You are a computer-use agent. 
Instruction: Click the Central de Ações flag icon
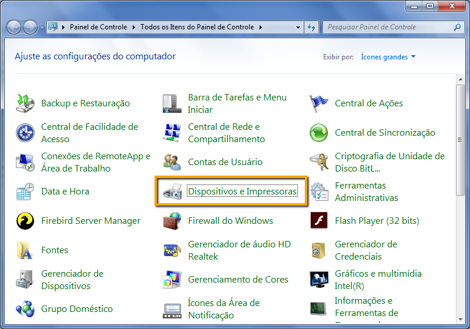[318, 103]
